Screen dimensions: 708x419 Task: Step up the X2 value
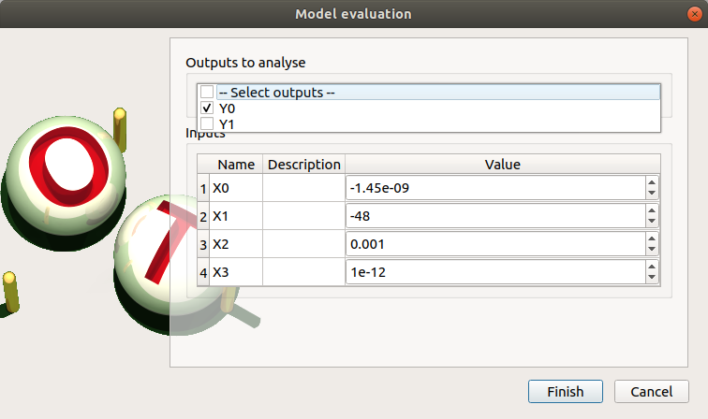(x=652, y=239)
